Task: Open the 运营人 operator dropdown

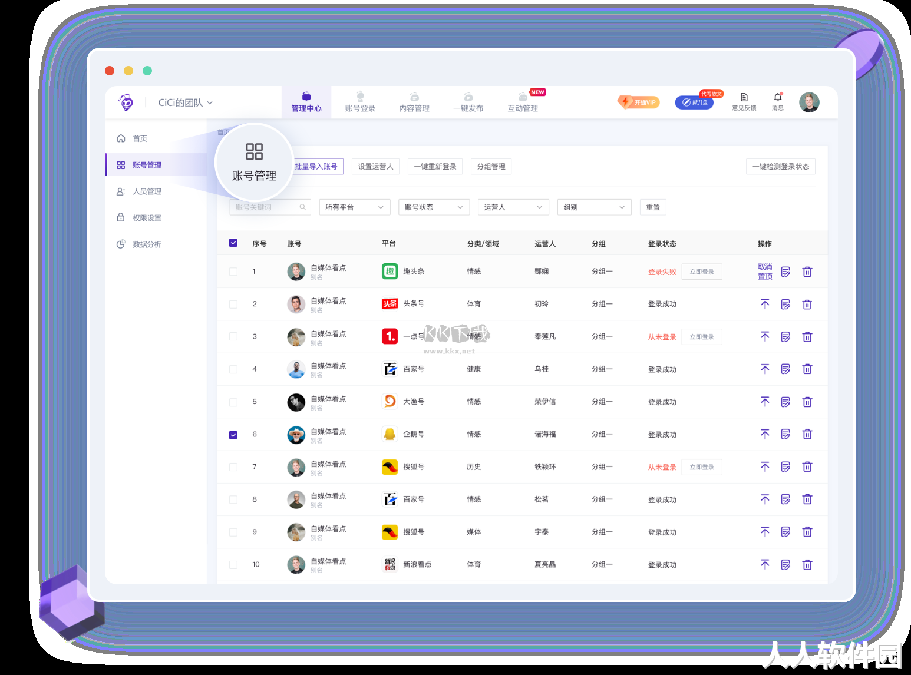Action: (x=513, y=207)
